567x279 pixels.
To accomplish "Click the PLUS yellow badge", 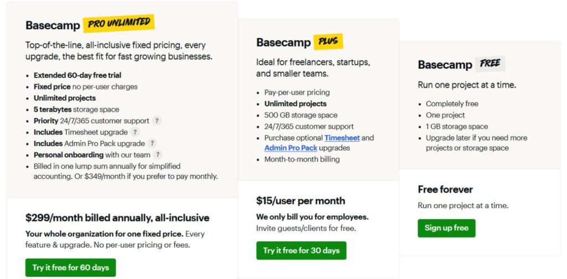I will pyautogui.click(x=328, y=42).
